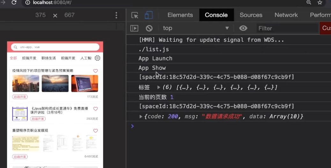Open the Sources tab

coord(251,15)
